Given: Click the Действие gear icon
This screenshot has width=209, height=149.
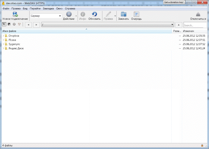Looking at the screenshot, I should pos(69,14).
